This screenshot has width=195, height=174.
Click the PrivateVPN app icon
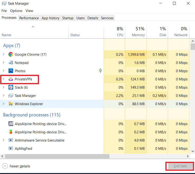coord(11,79)
